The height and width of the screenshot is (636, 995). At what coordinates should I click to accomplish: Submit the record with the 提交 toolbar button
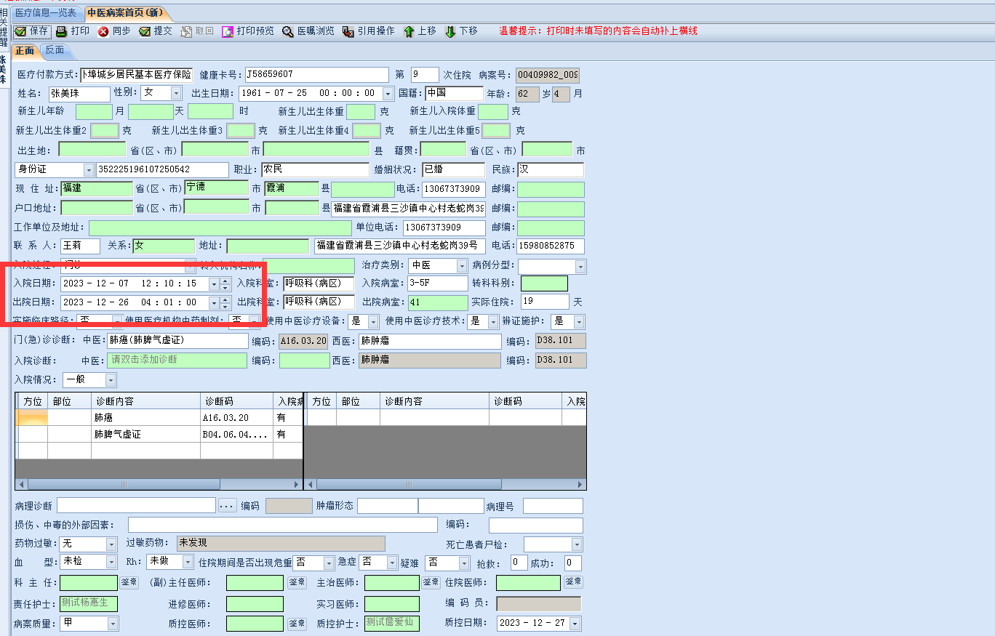pos(156,31)
